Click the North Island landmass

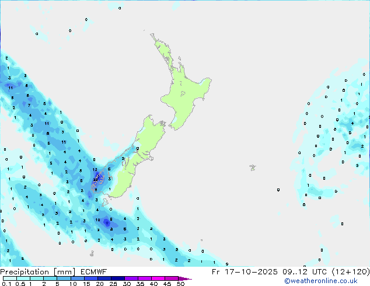pyautogui.click(x=185, y=95)
